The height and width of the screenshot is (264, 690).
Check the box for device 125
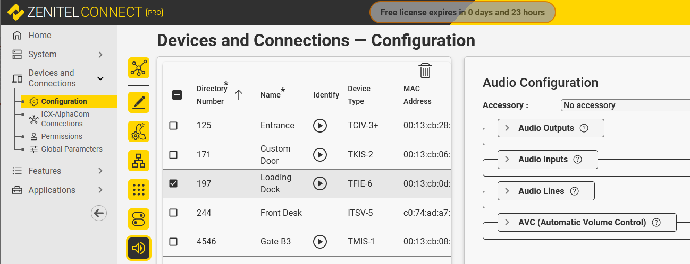(x=173, y=126)
